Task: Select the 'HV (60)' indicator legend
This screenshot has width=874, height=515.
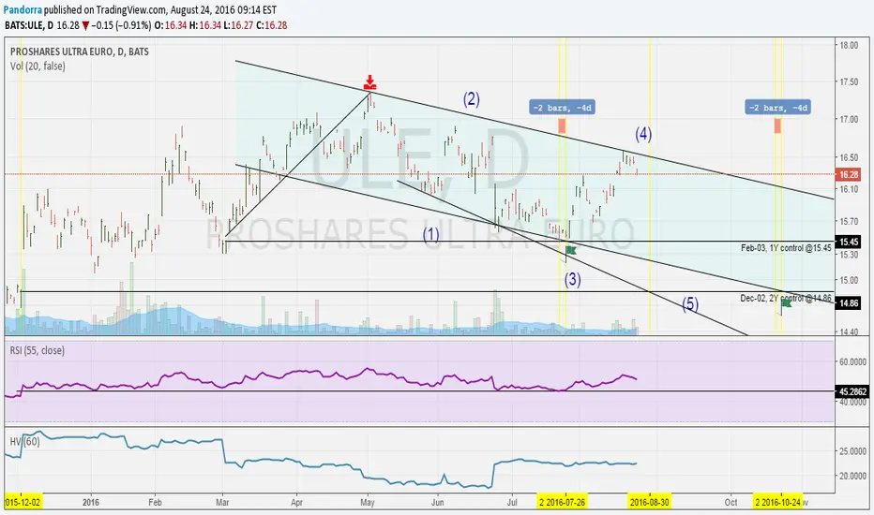Action: pyautogui.click(x=24, y=442)
